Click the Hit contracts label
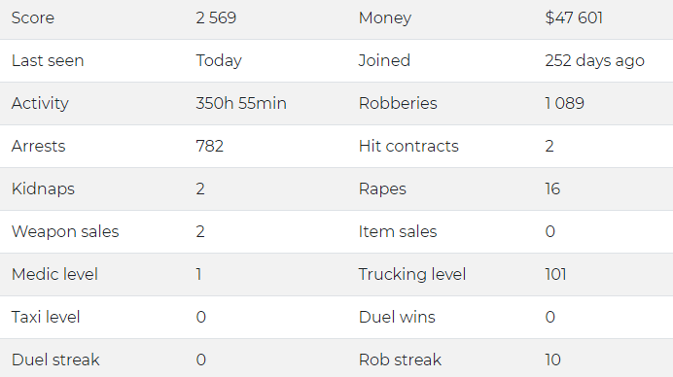This screenshot has height=377, width=673. [408, 147]
